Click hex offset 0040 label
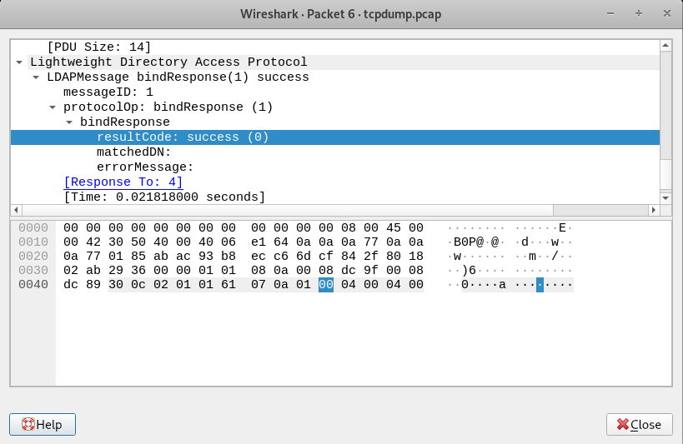Viewport: 683px width, 444px height. pos(33,285)
